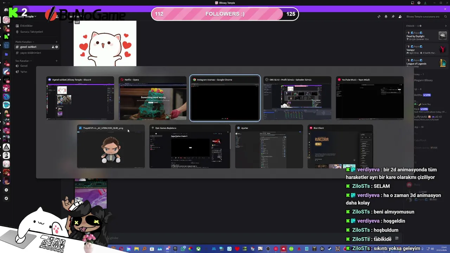The image size is (450, 253).
Task: Switch to the OBS 32.1.0 window thumbnail
Action: tap(297, 98)
